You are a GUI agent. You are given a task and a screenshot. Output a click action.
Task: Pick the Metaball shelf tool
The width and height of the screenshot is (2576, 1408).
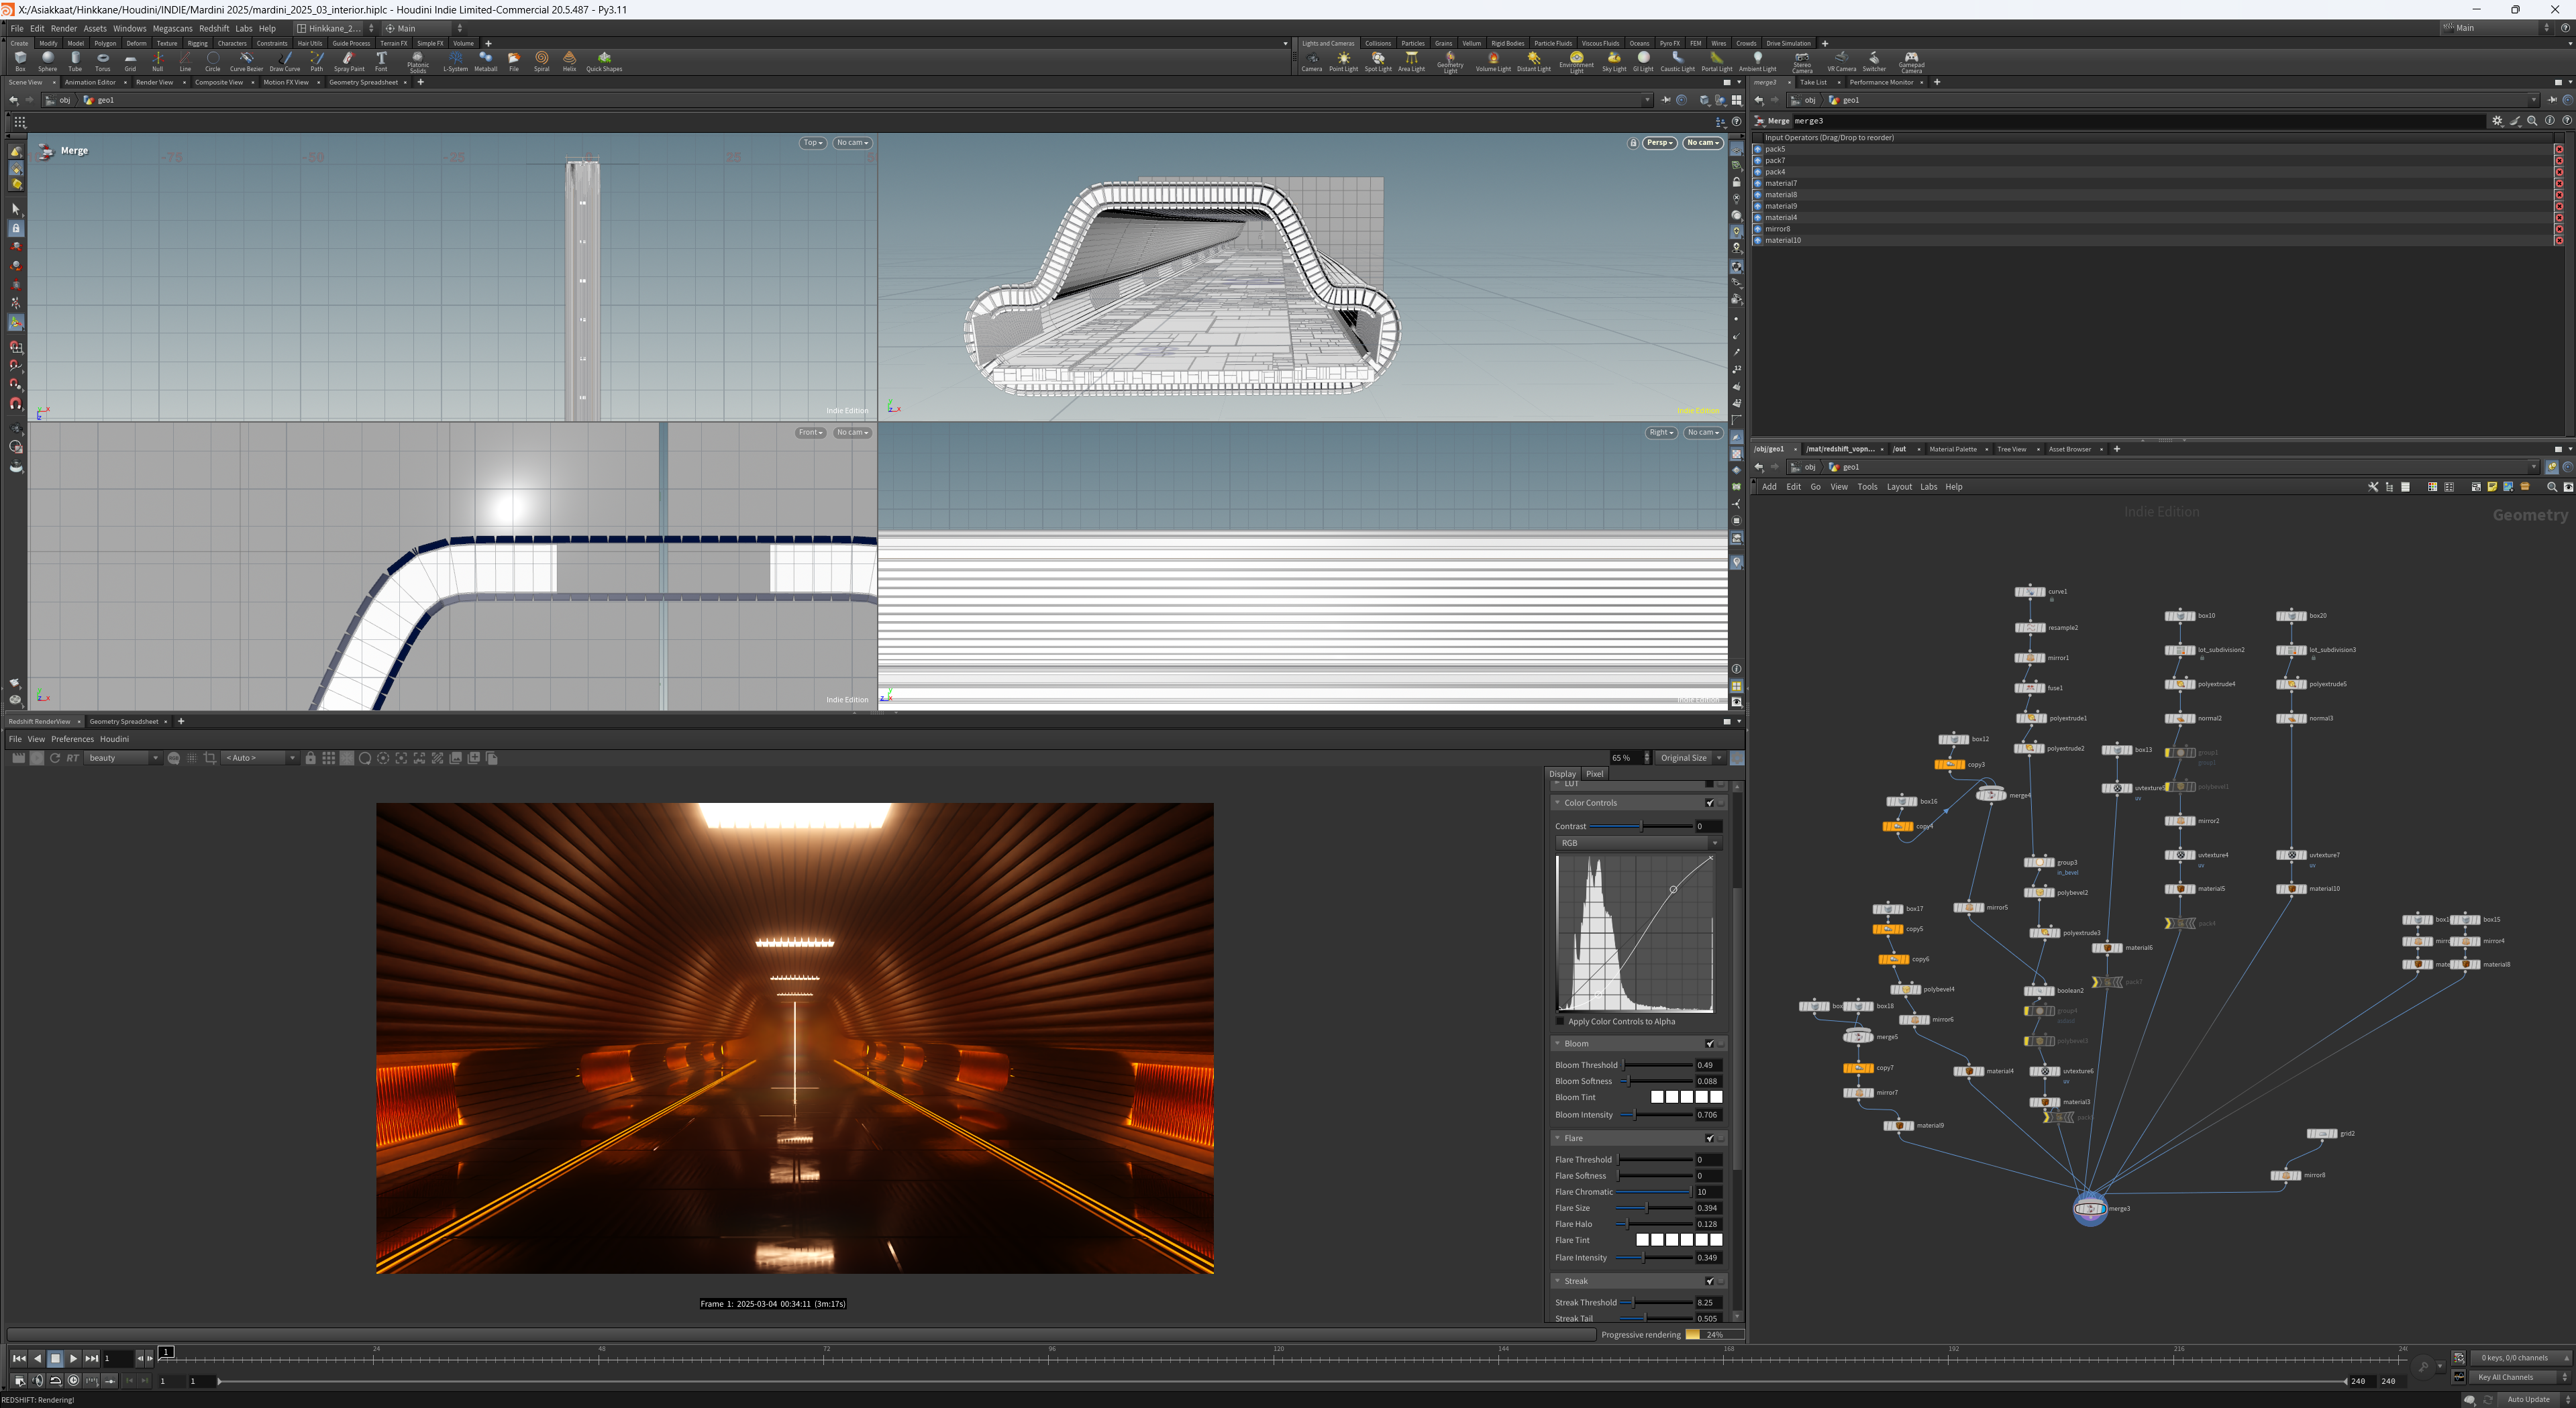click(x=486, y=61)
